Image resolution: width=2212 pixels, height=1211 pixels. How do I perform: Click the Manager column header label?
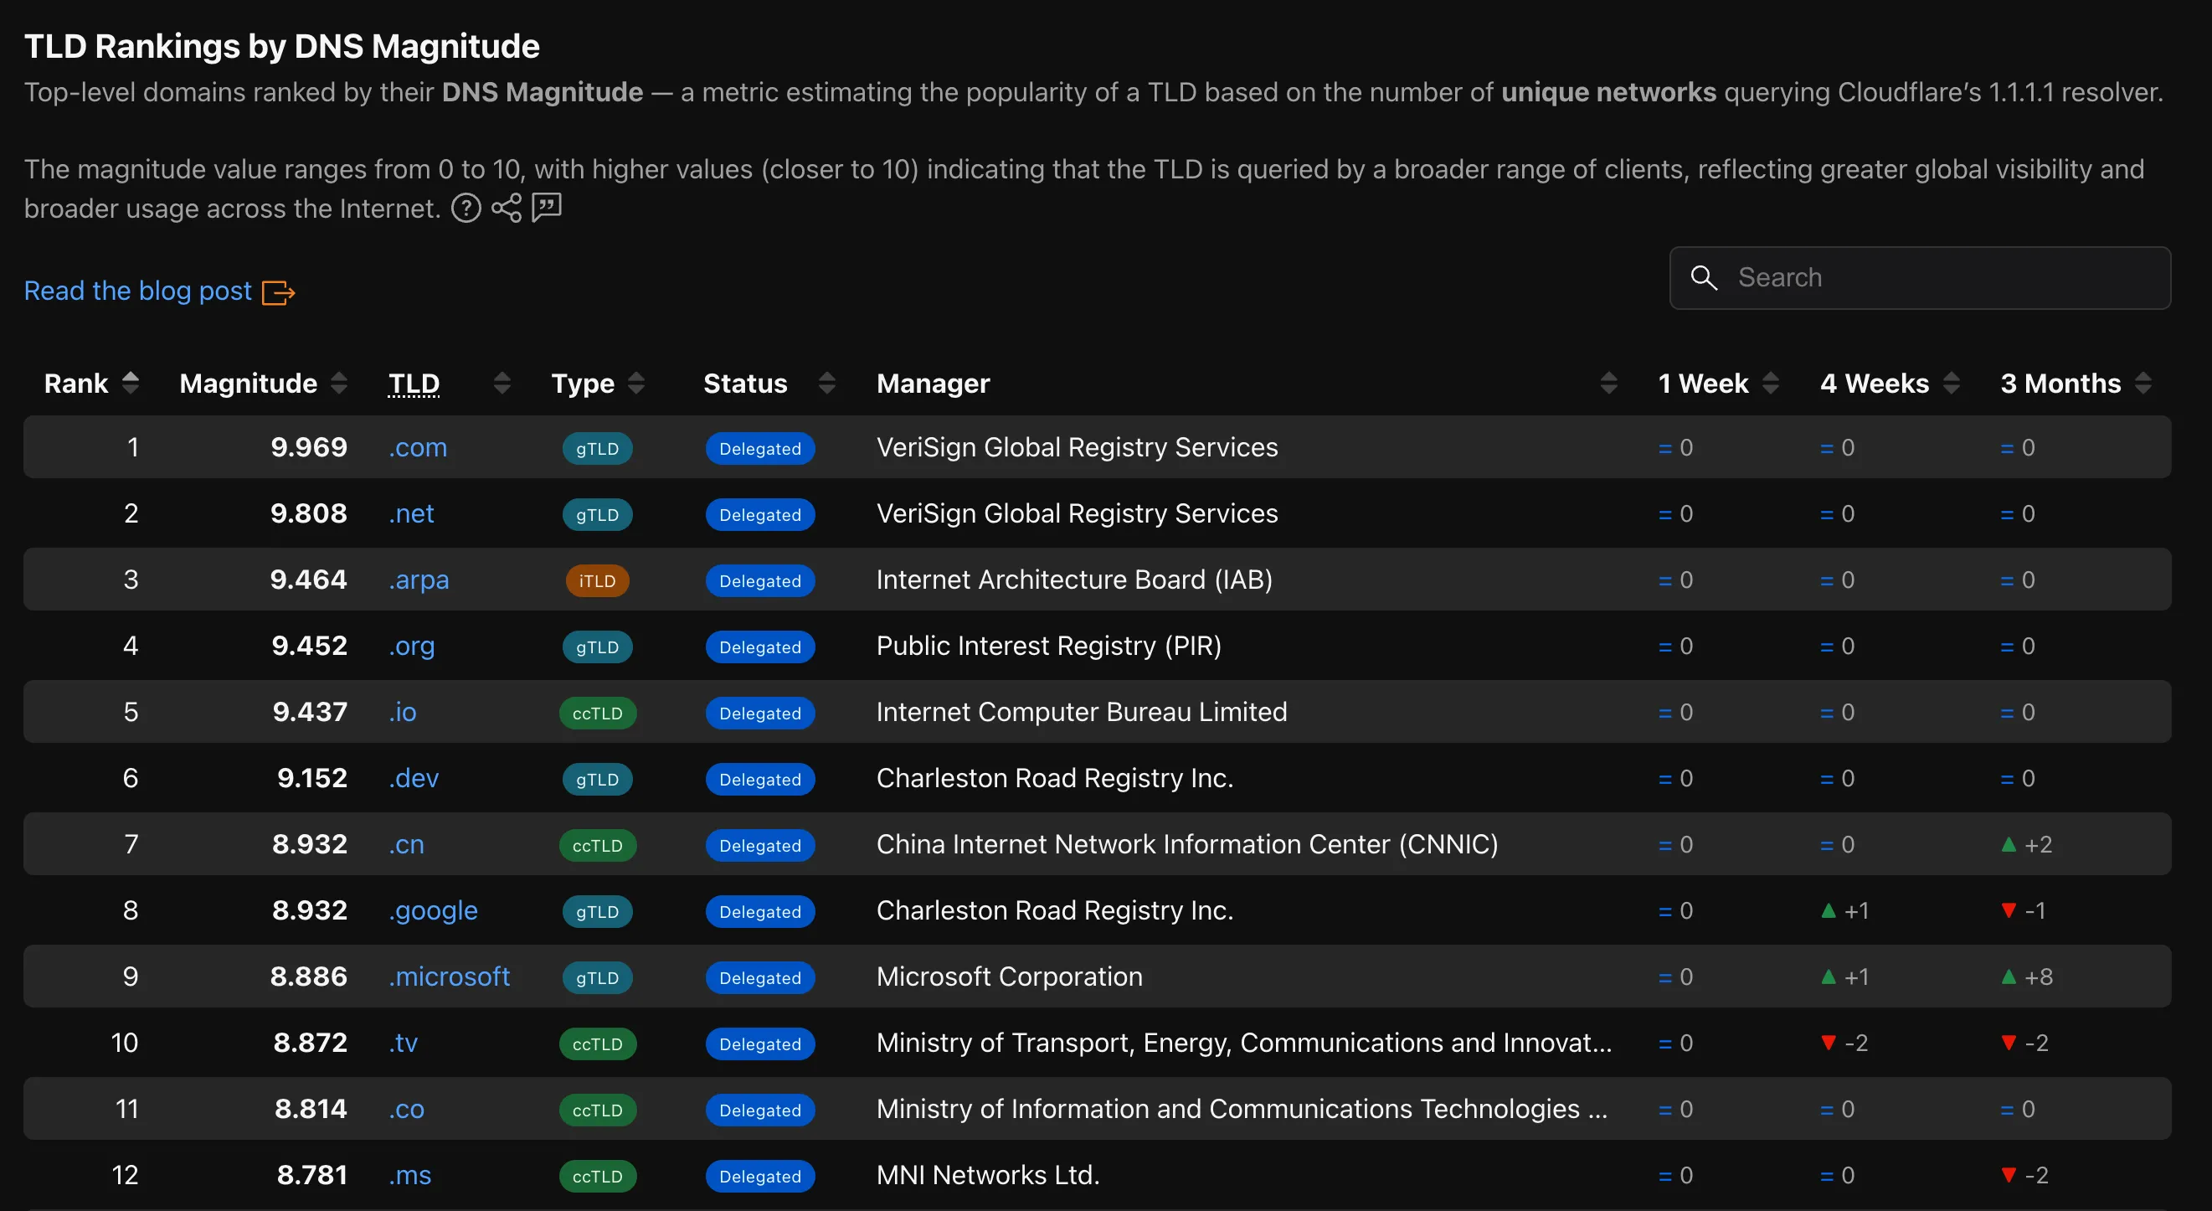click(x=933, y=383)
